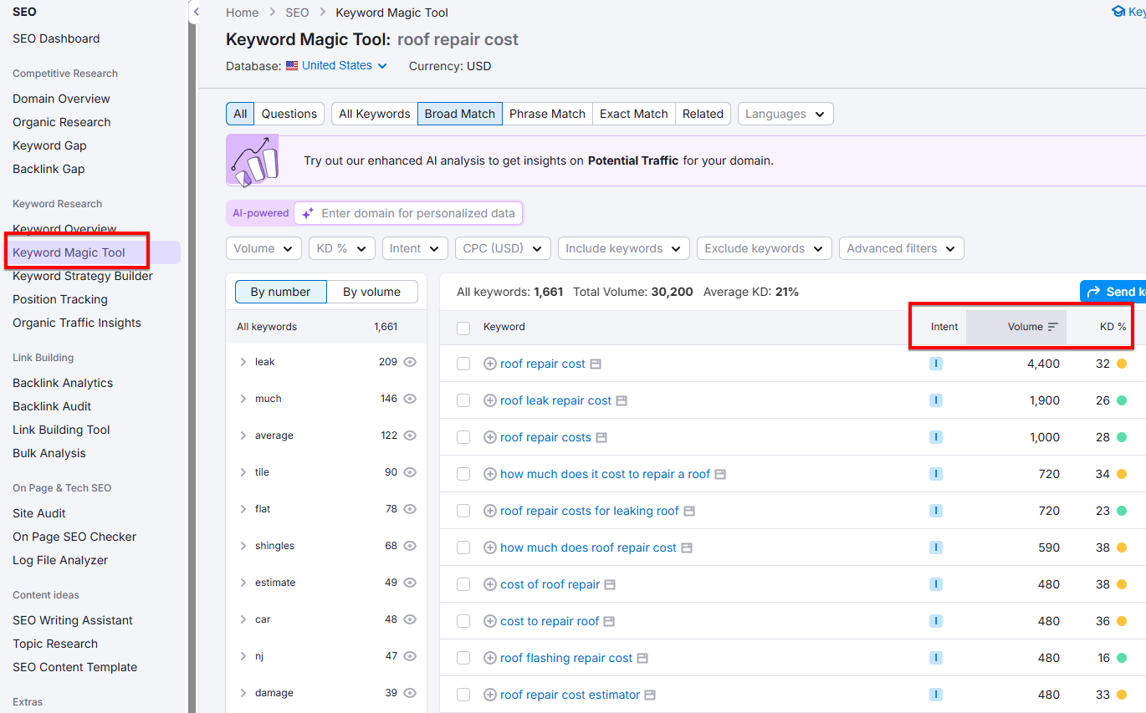Screen dimensions: 1146x713
Task: Click add icon beside 'how much does roof repair cost'
Action: pos(490,547)
